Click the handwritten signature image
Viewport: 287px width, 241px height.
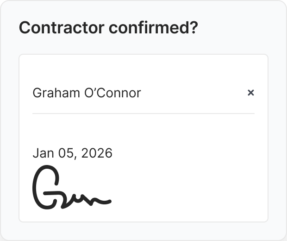71,187
